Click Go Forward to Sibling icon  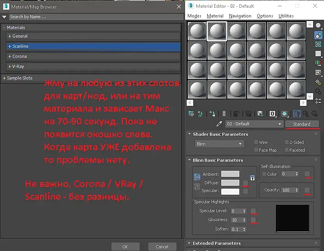[315, 114]
